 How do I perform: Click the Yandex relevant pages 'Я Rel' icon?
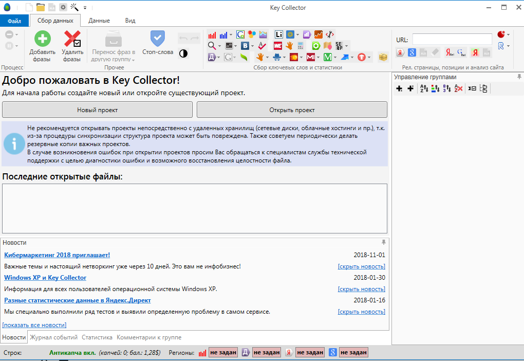(x=450, y=52)
